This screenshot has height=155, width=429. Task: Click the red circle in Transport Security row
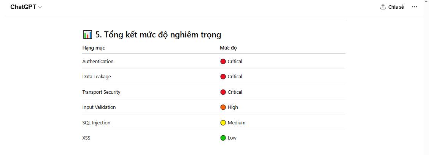point(223,92)
